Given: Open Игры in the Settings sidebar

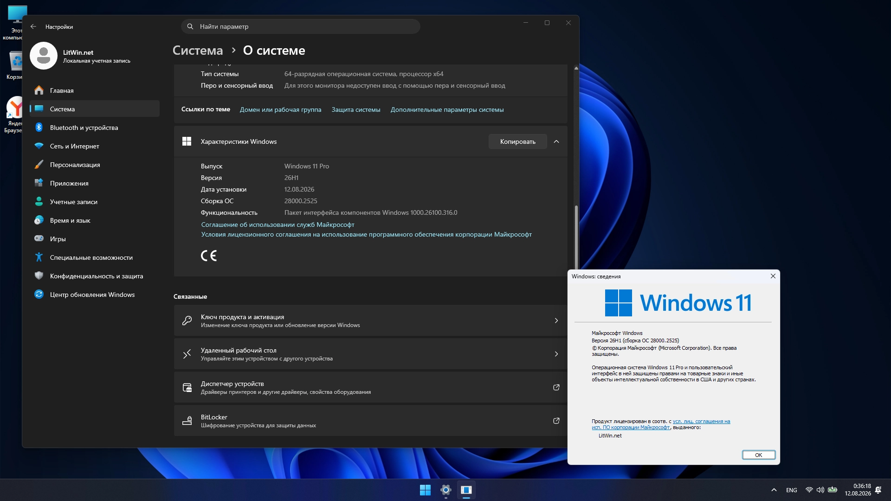Looking at the screenshot, I should 95,239.
